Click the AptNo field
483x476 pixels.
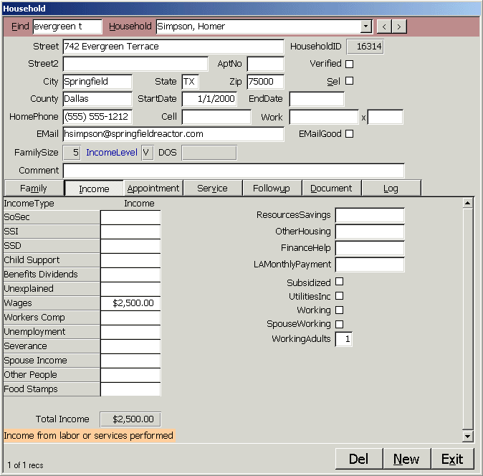pos(265,64)
